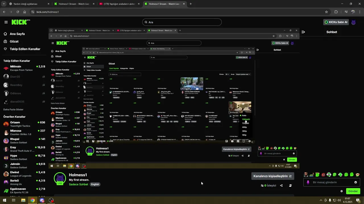Open recommended channel Elwind
The image size is (364, 204).
(x=24, y=174)
